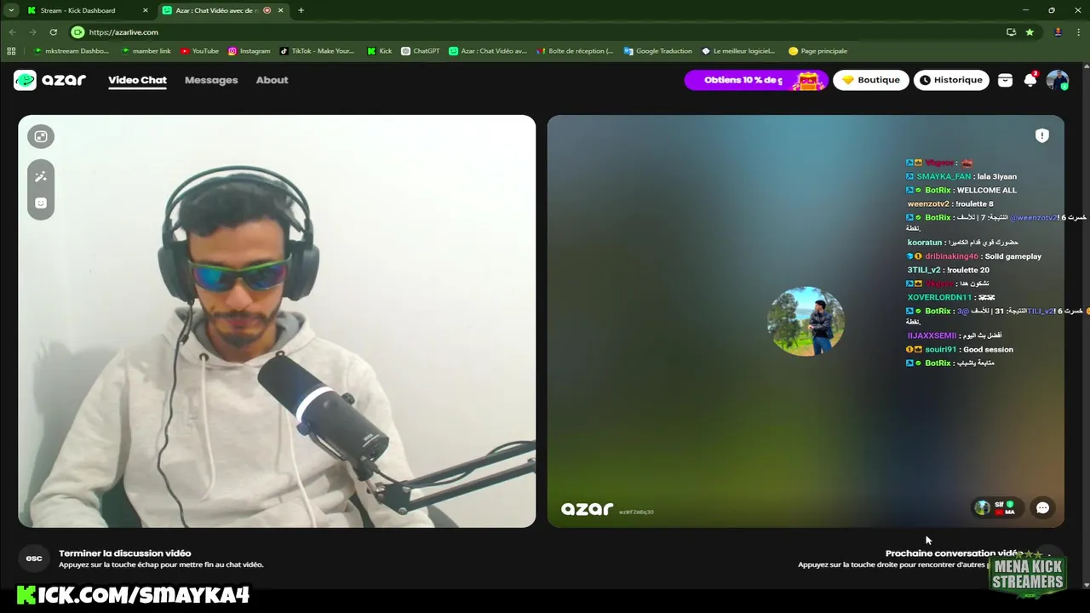Screen dimensions: 1090x613
Task: Open the Chrome profile avatar
Action: [1058, 32]
